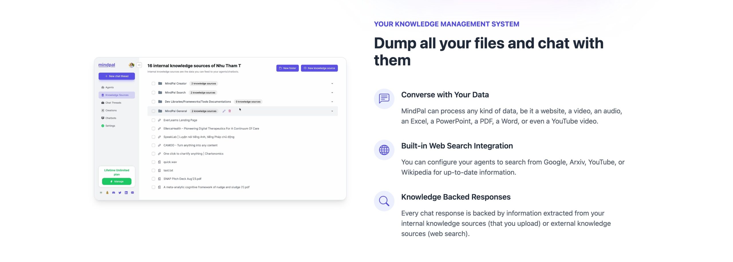Viewport: 733px width, 262px height.
Task: Tick the CAMOO source checkbox
Action: [x=153, y=146]
